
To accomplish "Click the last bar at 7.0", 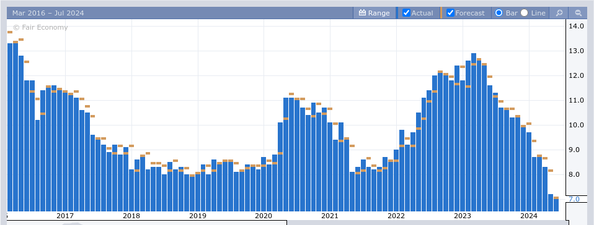I will click(556, 205).
